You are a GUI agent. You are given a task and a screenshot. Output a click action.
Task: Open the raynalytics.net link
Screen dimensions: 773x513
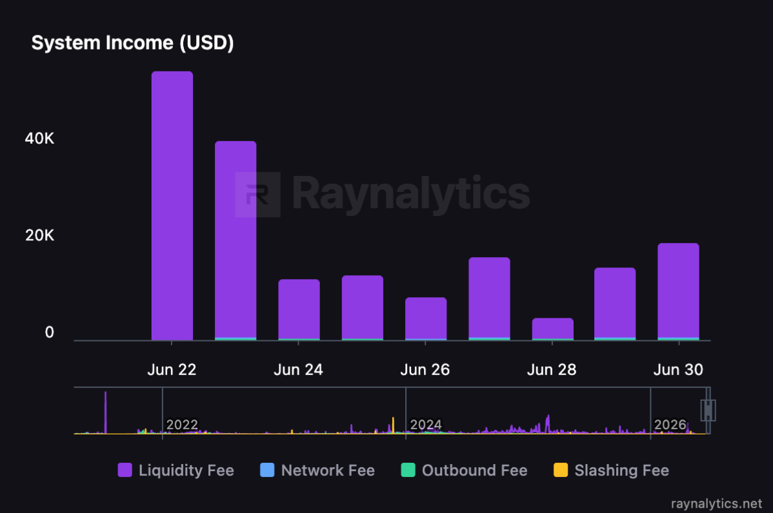pos(716,503)
